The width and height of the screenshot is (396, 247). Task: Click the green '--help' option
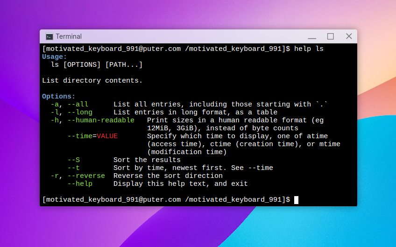pyautogui.click(x=80, y=183)
